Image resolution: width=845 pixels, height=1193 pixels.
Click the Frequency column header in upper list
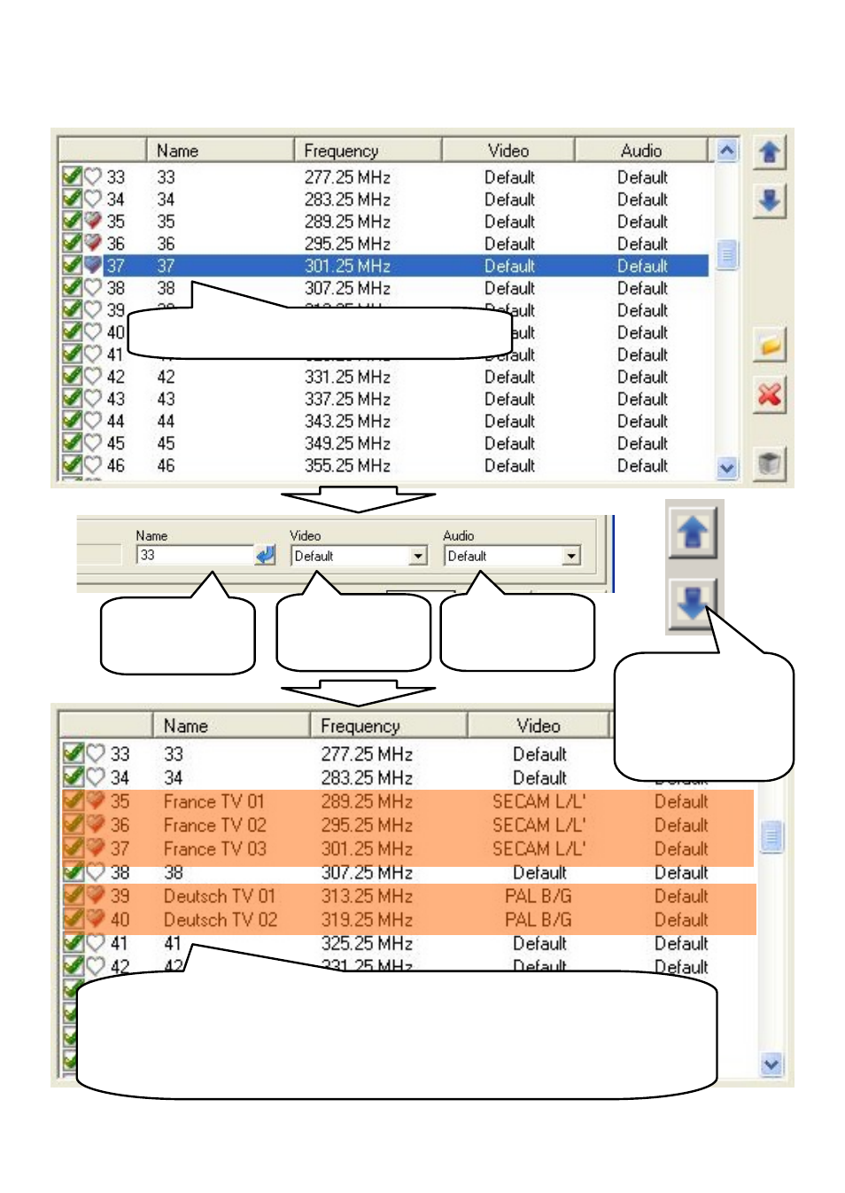pos(368,151)
